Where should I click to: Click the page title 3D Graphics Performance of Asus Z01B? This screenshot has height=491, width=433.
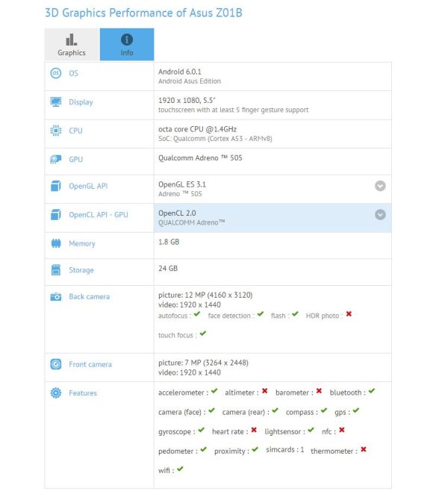point(144,13)
